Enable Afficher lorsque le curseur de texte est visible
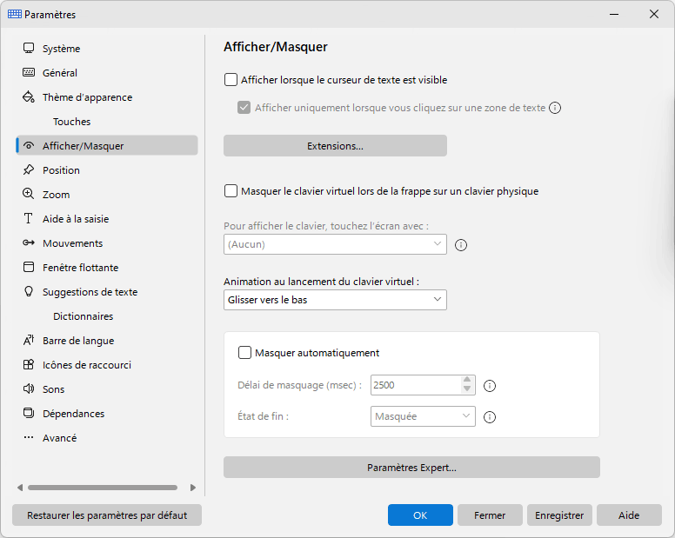Image resolution: width=675 pixels, height=538 pixels. pyautogui.click(x=231, y=80)
